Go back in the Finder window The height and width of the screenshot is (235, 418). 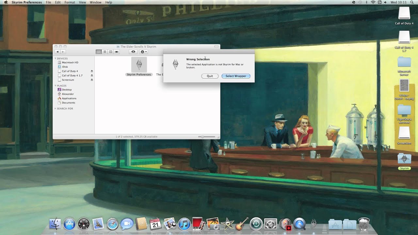click(x=57, y=52)
